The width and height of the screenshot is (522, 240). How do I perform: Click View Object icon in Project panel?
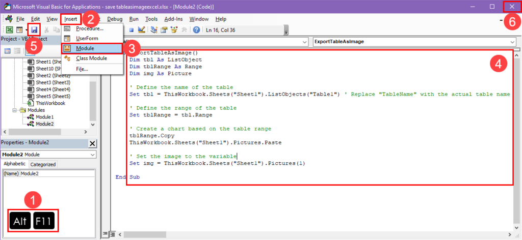coord(17,51)
